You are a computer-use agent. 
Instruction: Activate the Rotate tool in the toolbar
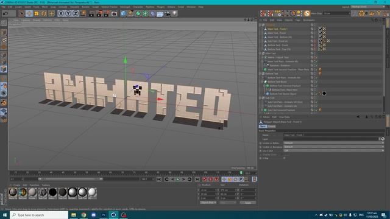tap(44, 13)
